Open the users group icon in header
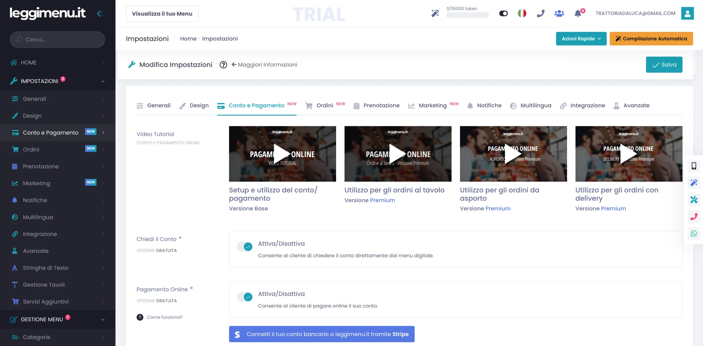The image size is (703, 346). coord(559,13)
